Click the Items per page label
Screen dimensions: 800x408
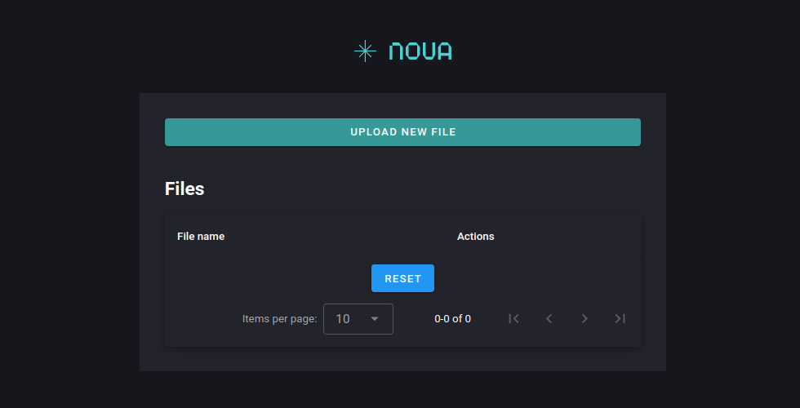click(x=279, y=319)
